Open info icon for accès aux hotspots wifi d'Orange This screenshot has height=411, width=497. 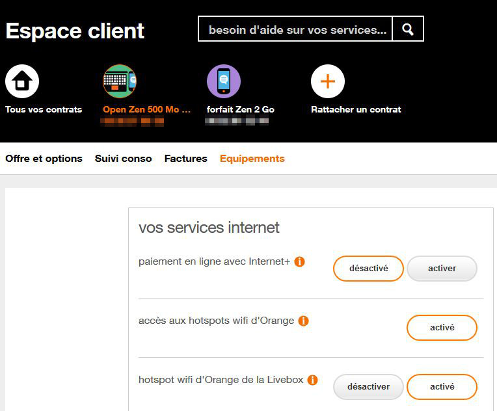click(x=303, y=321)
